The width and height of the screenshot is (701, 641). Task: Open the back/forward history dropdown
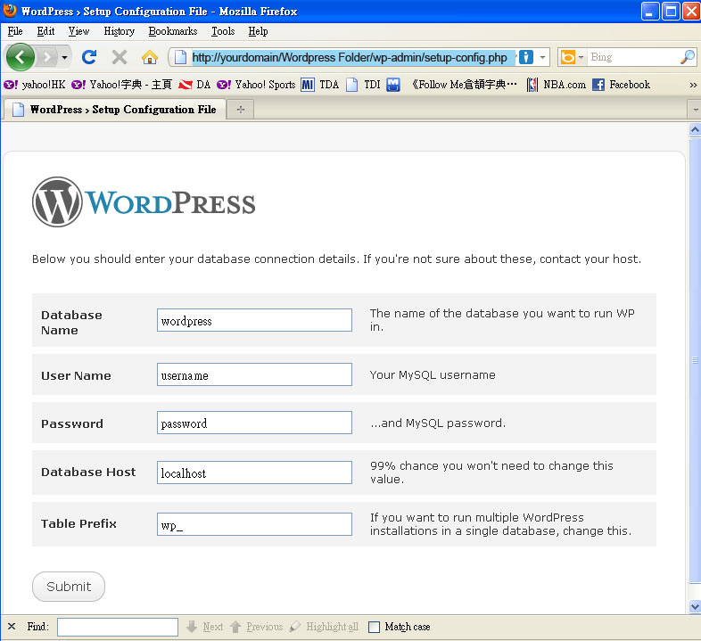pos(65,57)
